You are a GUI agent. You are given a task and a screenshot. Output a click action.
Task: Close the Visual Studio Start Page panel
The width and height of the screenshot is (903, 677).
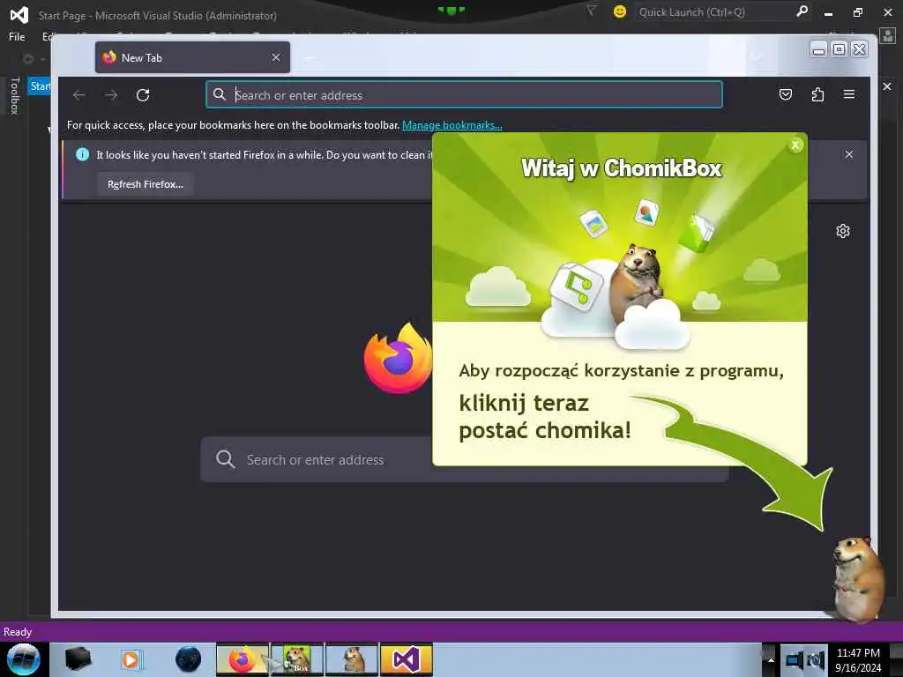tap(887, 86)
